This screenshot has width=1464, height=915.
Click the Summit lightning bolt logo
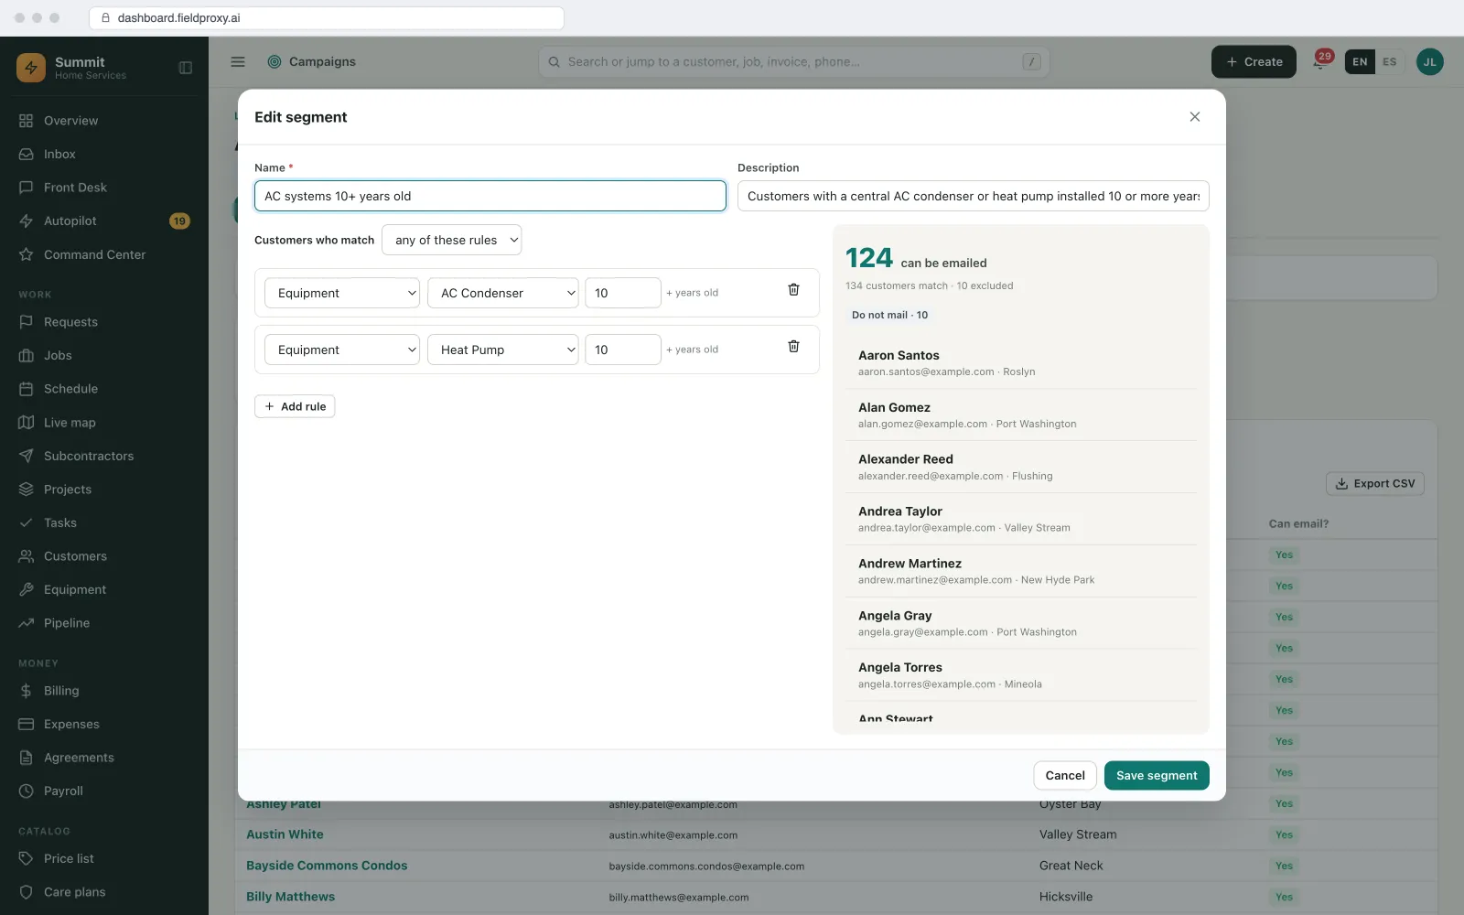31,68
